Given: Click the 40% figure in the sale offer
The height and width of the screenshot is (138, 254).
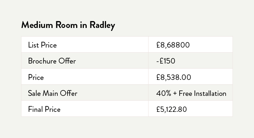Looking at the screenshot, I should pos(164,93).
